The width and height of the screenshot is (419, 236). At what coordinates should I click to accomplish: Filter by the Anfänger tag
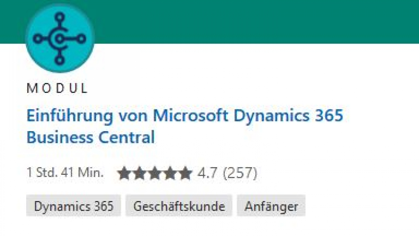(x=271, y=206)
